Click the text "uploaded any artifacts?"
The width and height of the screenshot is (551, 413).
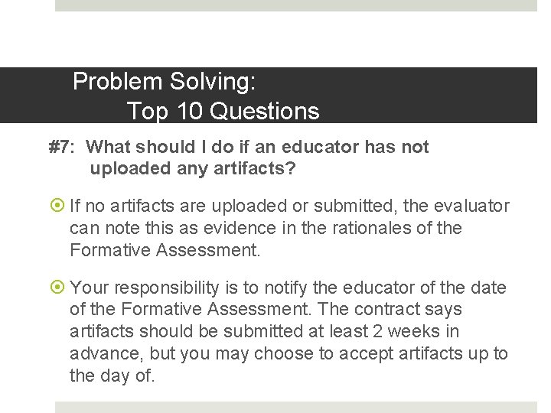coord(193,168)
